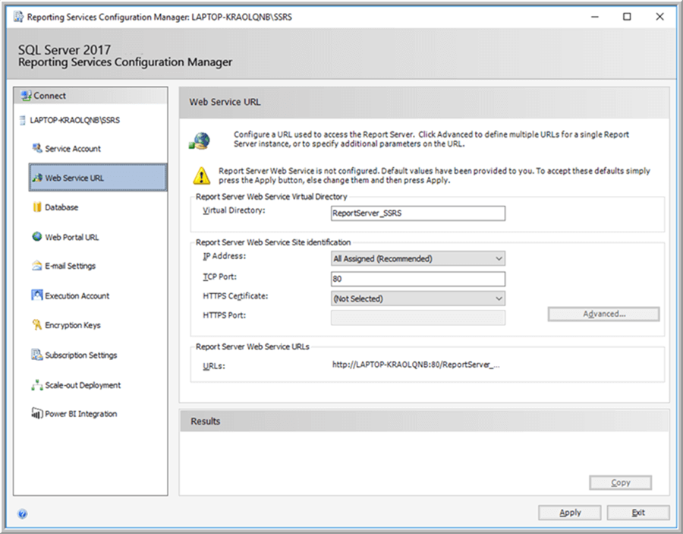Select Web Service URL in sidebar
This screenshot has width=683, height=534.
tap(98, 178)
